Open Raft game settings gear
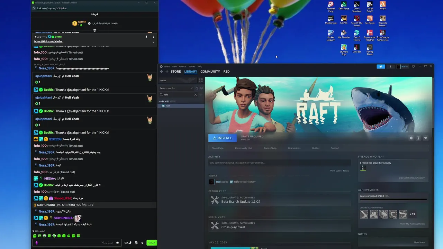 [x=411, y=138]
